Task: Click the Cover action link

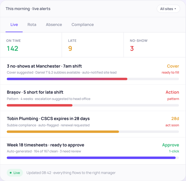Action: tap(173, 66)
